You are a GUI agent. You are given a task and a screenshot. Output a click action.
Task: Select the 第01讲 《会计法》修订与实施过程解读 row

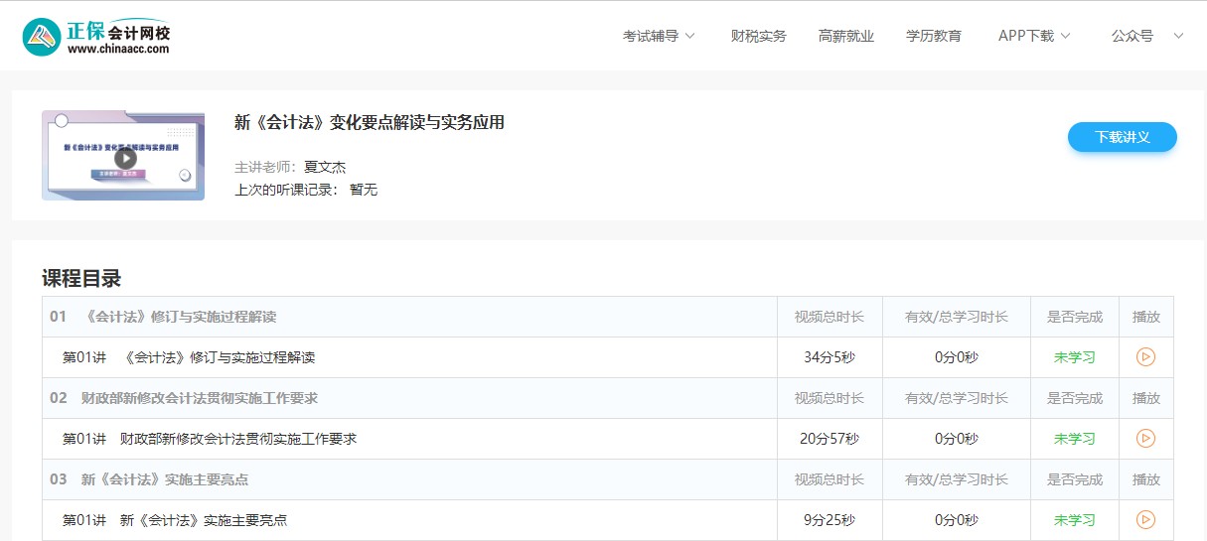point(189,357)
